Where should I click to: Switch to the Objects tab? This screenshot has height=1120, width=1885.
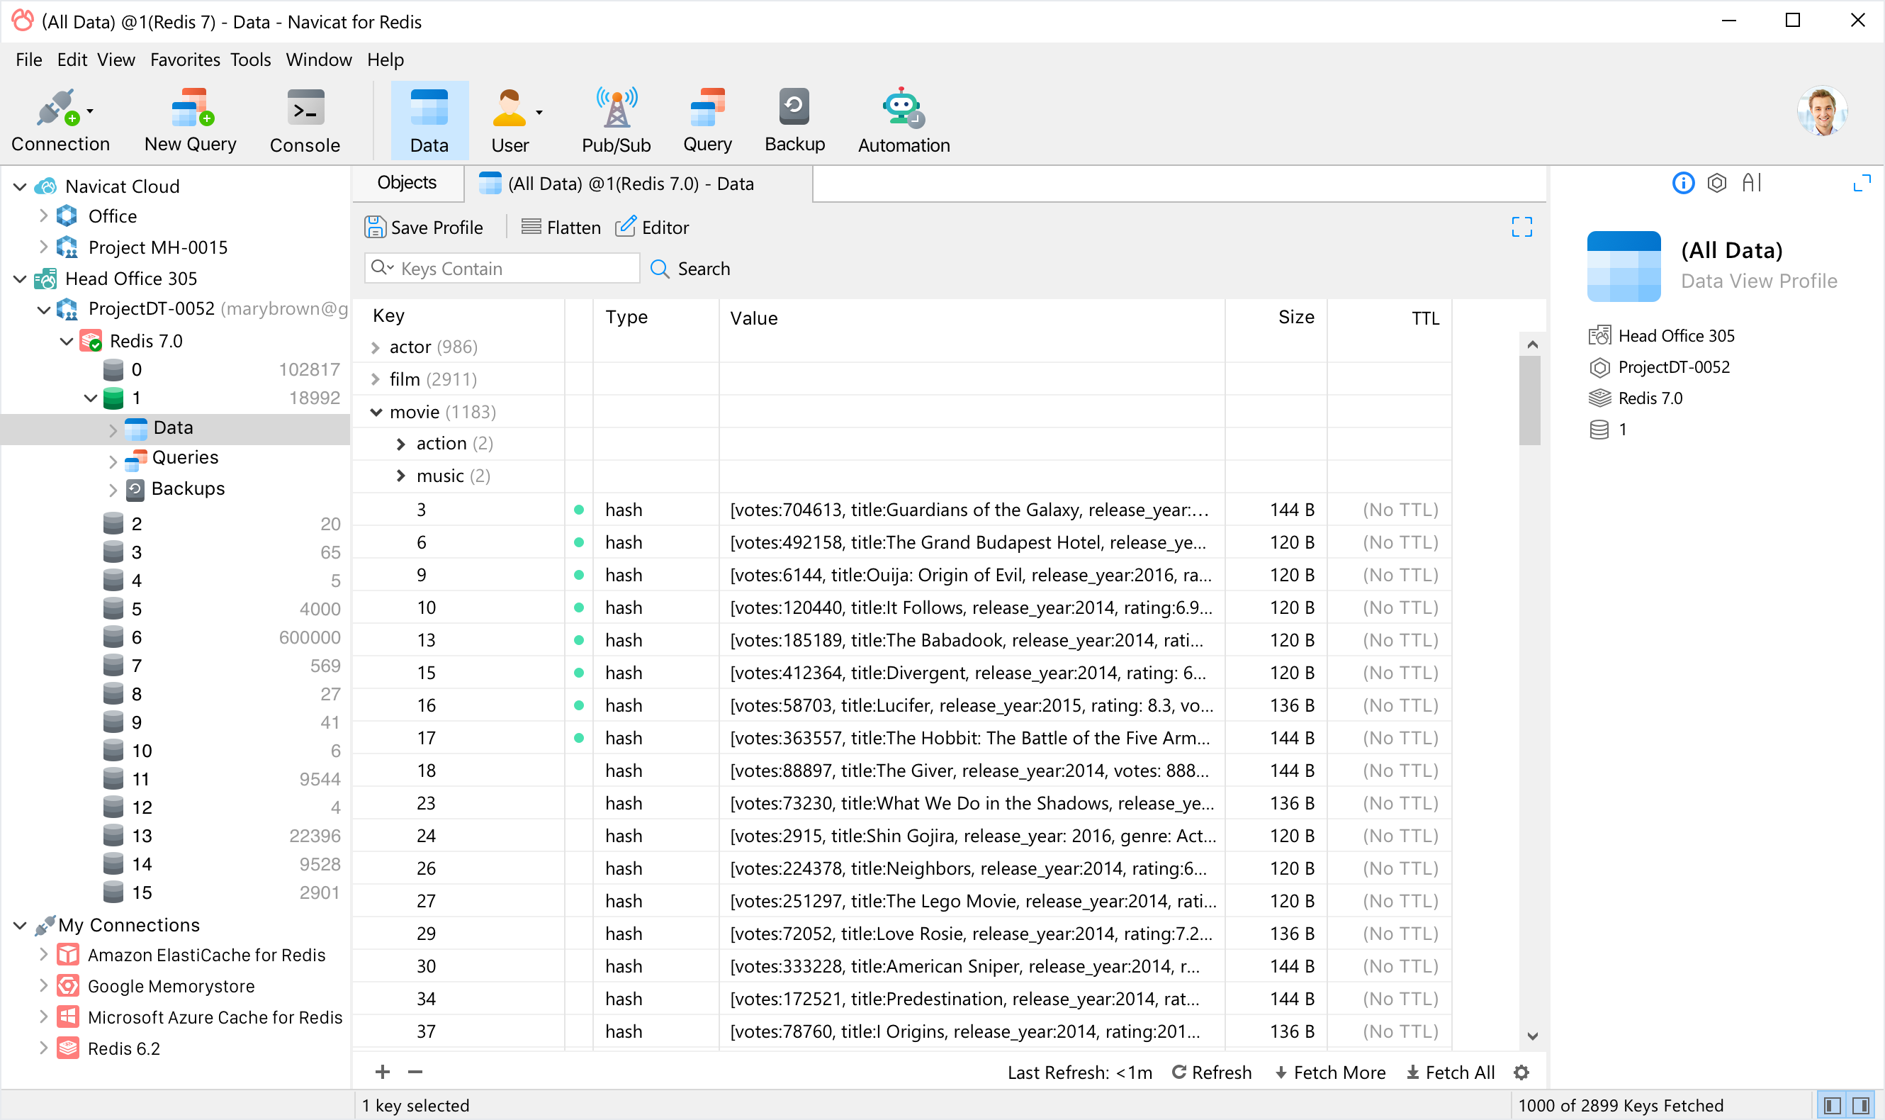[407, 183]
